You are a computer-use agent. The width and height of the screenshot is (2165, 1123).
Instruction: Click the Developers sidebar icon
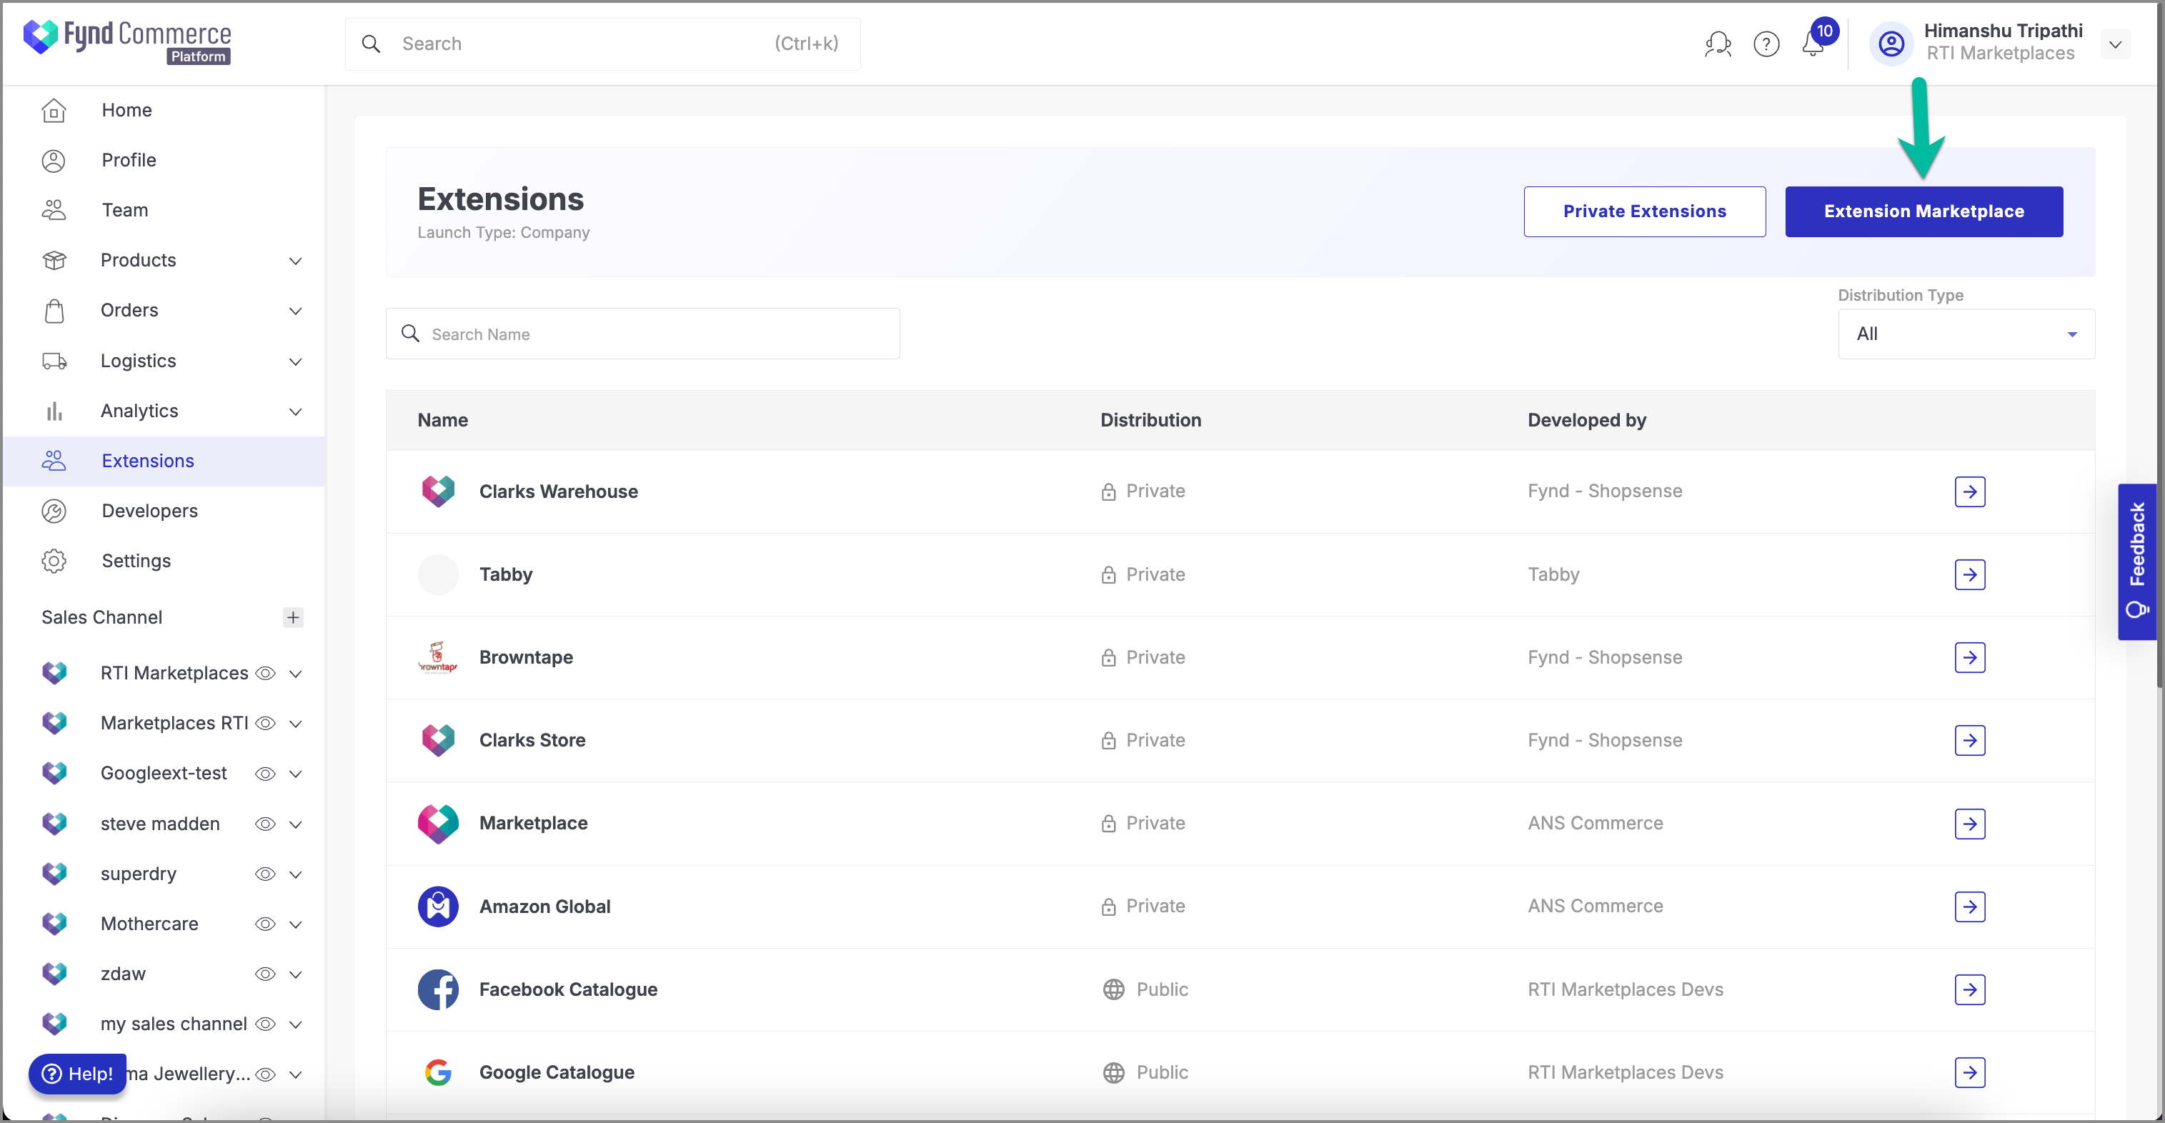[54, 511]
